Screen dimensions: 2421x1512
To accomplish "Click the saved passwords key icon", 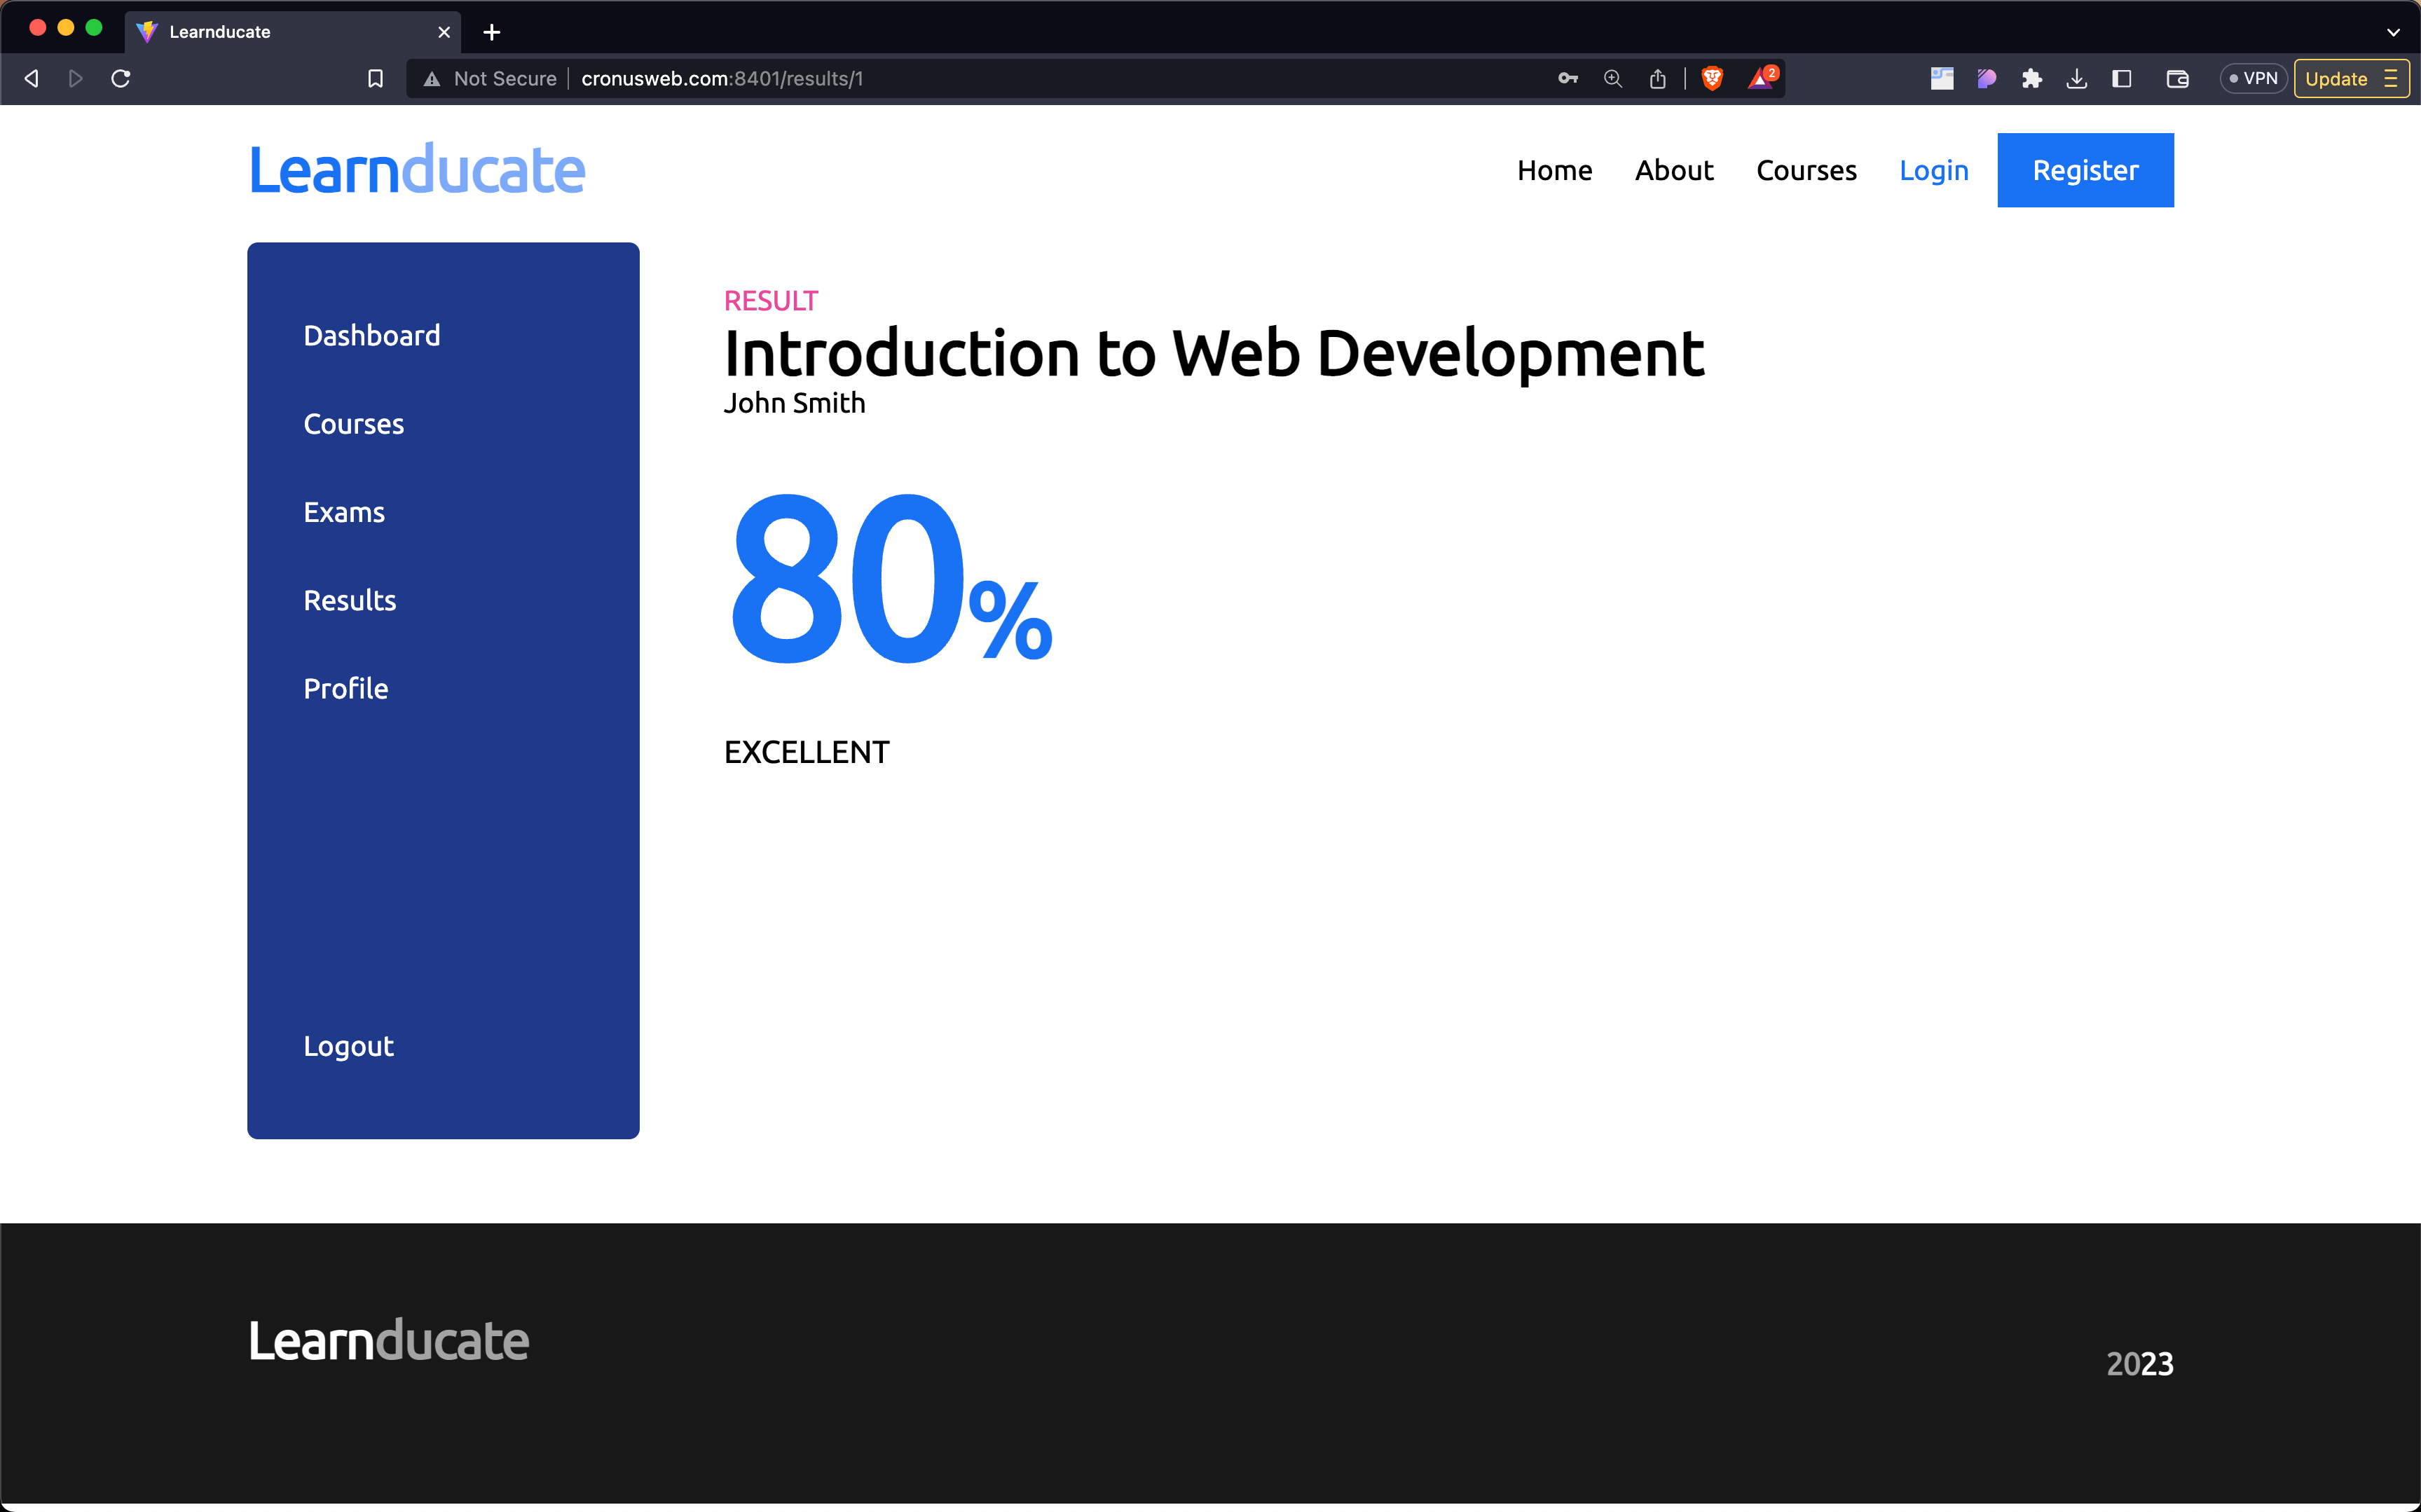I will pos(1567,78).
